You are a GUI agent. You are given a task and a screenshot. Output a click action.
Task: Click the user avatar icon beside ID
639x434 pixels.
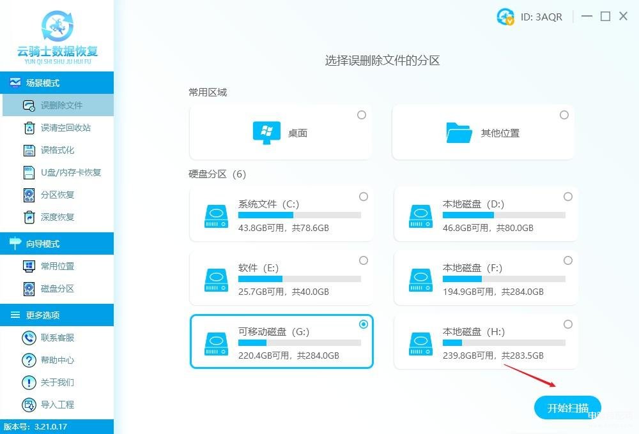click(505, 17)
